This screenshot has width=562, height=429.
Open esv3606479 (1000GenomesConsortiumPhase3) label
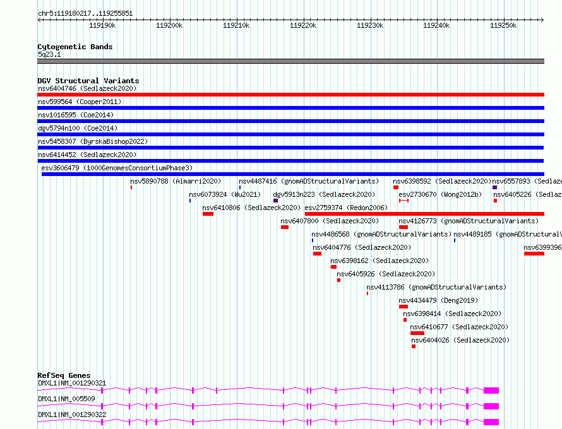tap(117, 168)
